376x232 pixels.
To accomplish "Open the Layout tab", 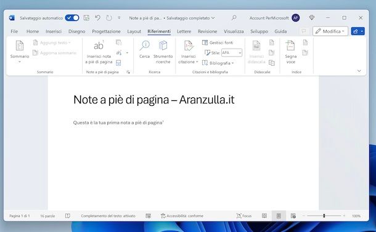I will [134, 31].
